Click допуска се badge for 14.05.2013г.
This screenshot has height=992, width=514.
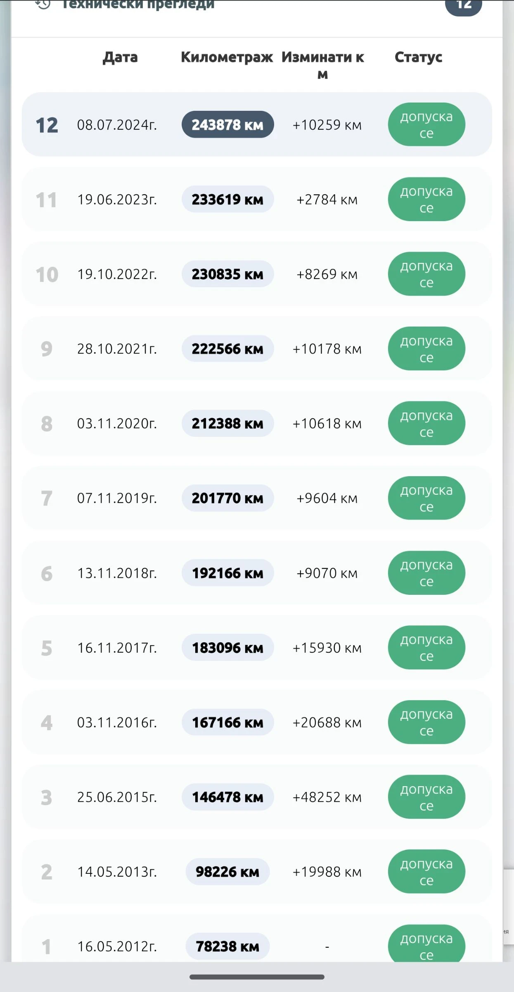pyautogui.click(x=426, y=872)
